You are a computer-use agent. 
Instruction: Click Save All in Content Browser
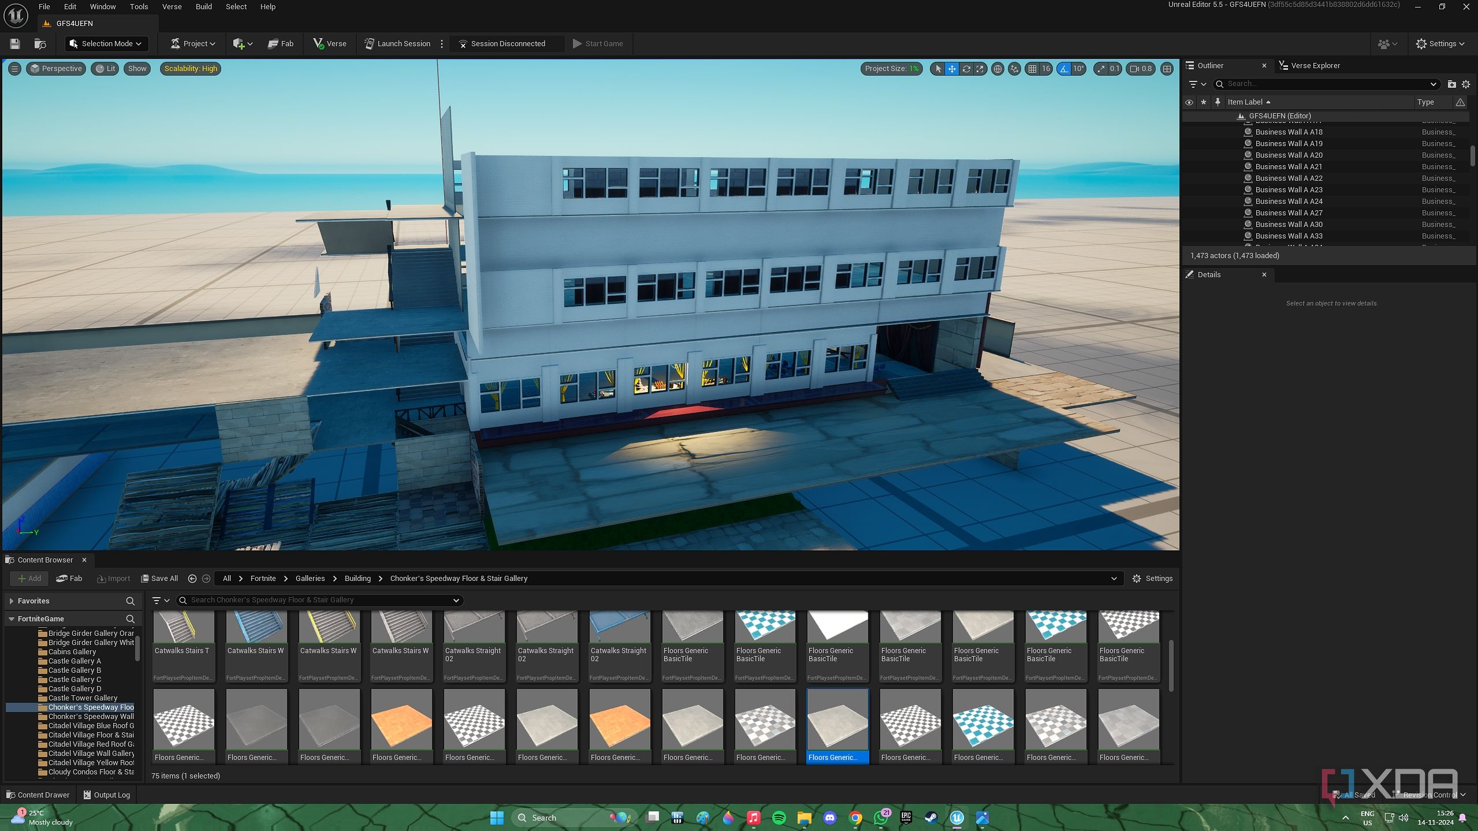tap(159, 579)
